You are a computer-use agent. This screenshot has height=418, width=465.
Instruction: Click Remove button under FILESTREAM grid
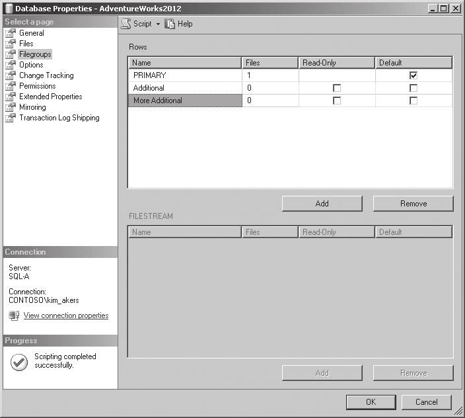(413, 373)
